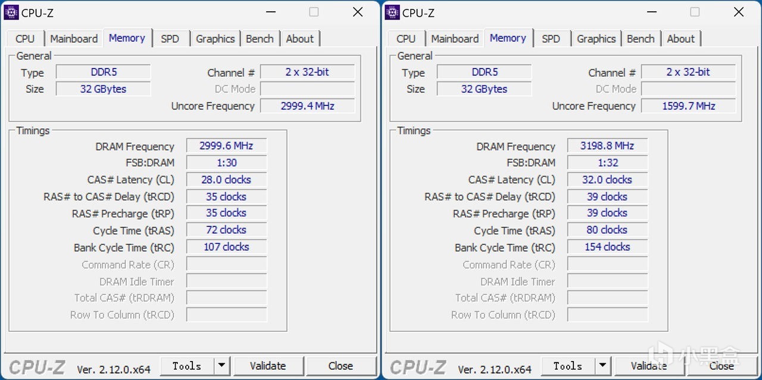Close the right window with title bar X
This screenshot has width=762, height=380.
[x=739, y=12]
